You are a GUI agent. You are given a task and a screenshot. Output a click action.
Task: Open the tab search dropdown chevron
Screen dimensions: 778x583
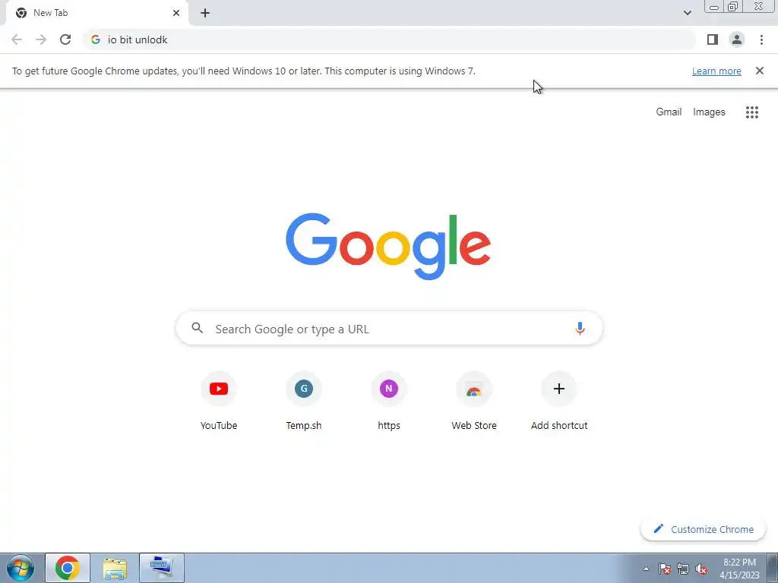pos(687,13)
